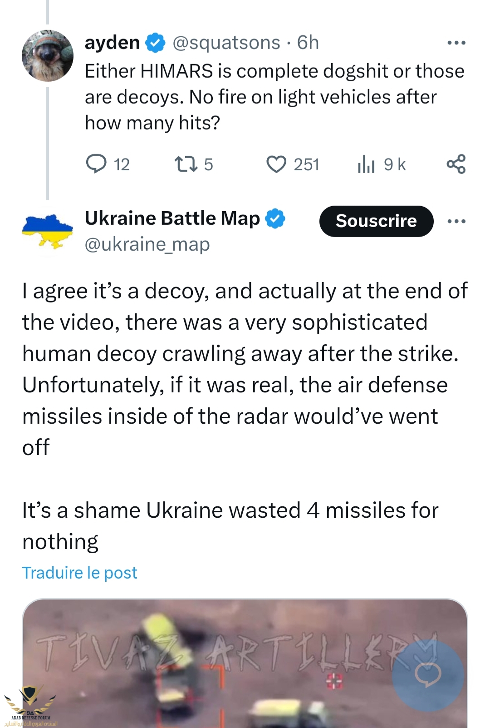Tap the floating reply bubble button
The width and height of the screenshot is (490, 728).
click(x=428, y=674)
